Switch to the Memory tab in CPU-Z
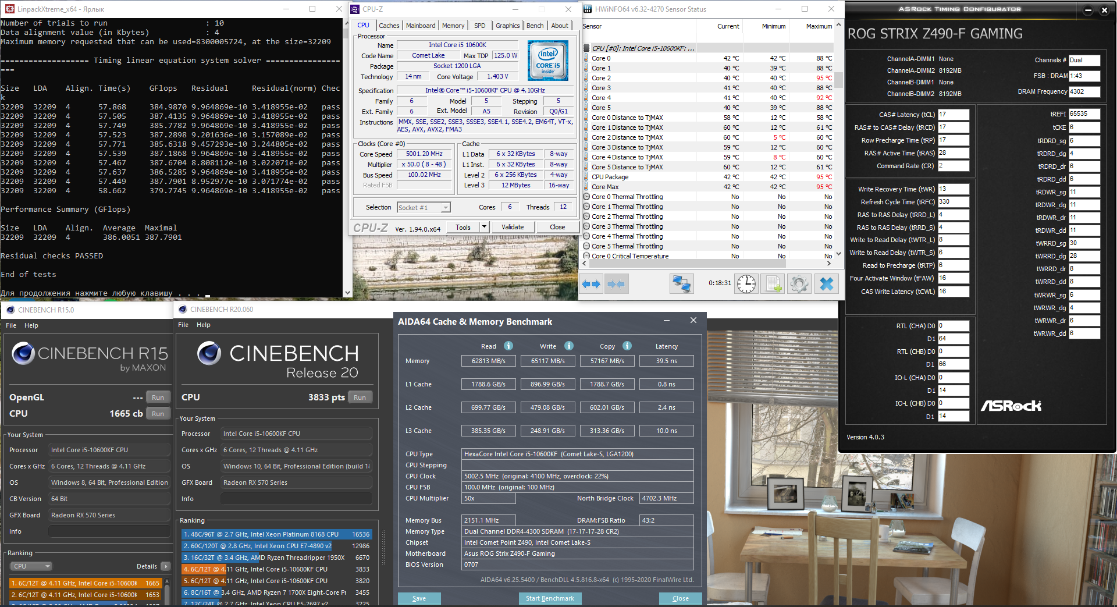The width and height of the screenshot is (1117, 607). (x=453, y=26)
